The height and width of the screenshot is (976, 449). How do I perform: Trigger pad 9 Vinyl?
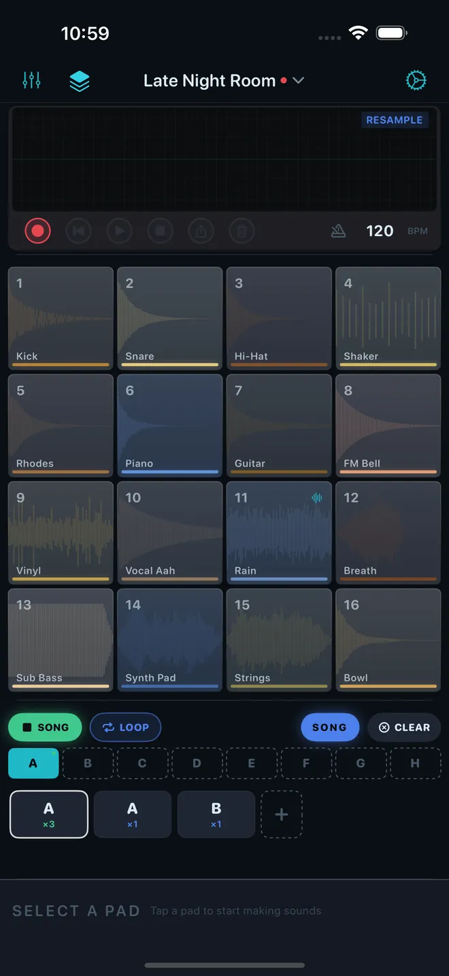click(x=61, y=533)
